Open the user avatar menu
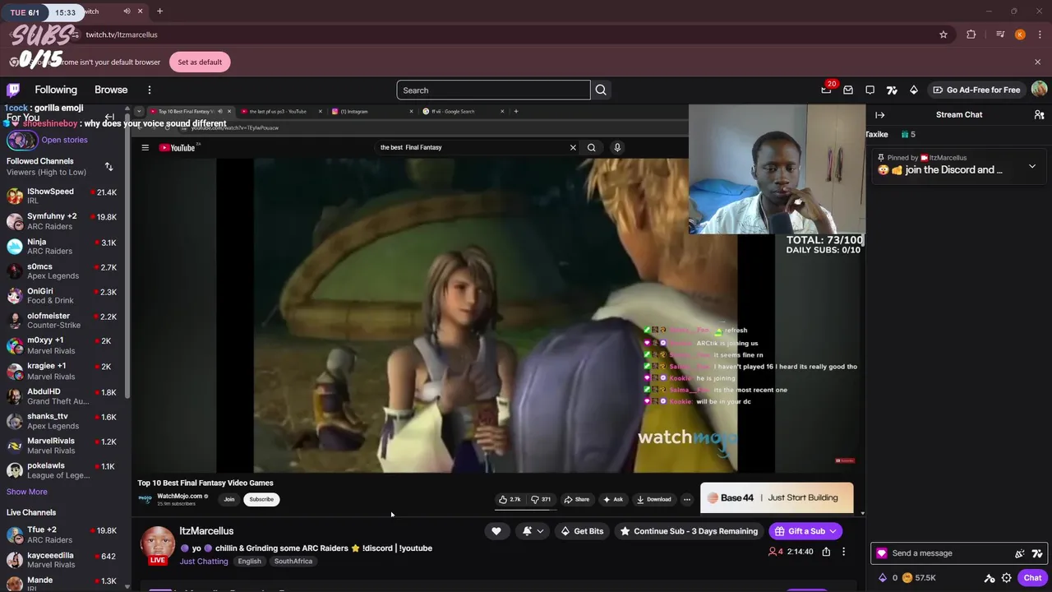This screenshot has width=1052, height=592. tap(1039, 90)
